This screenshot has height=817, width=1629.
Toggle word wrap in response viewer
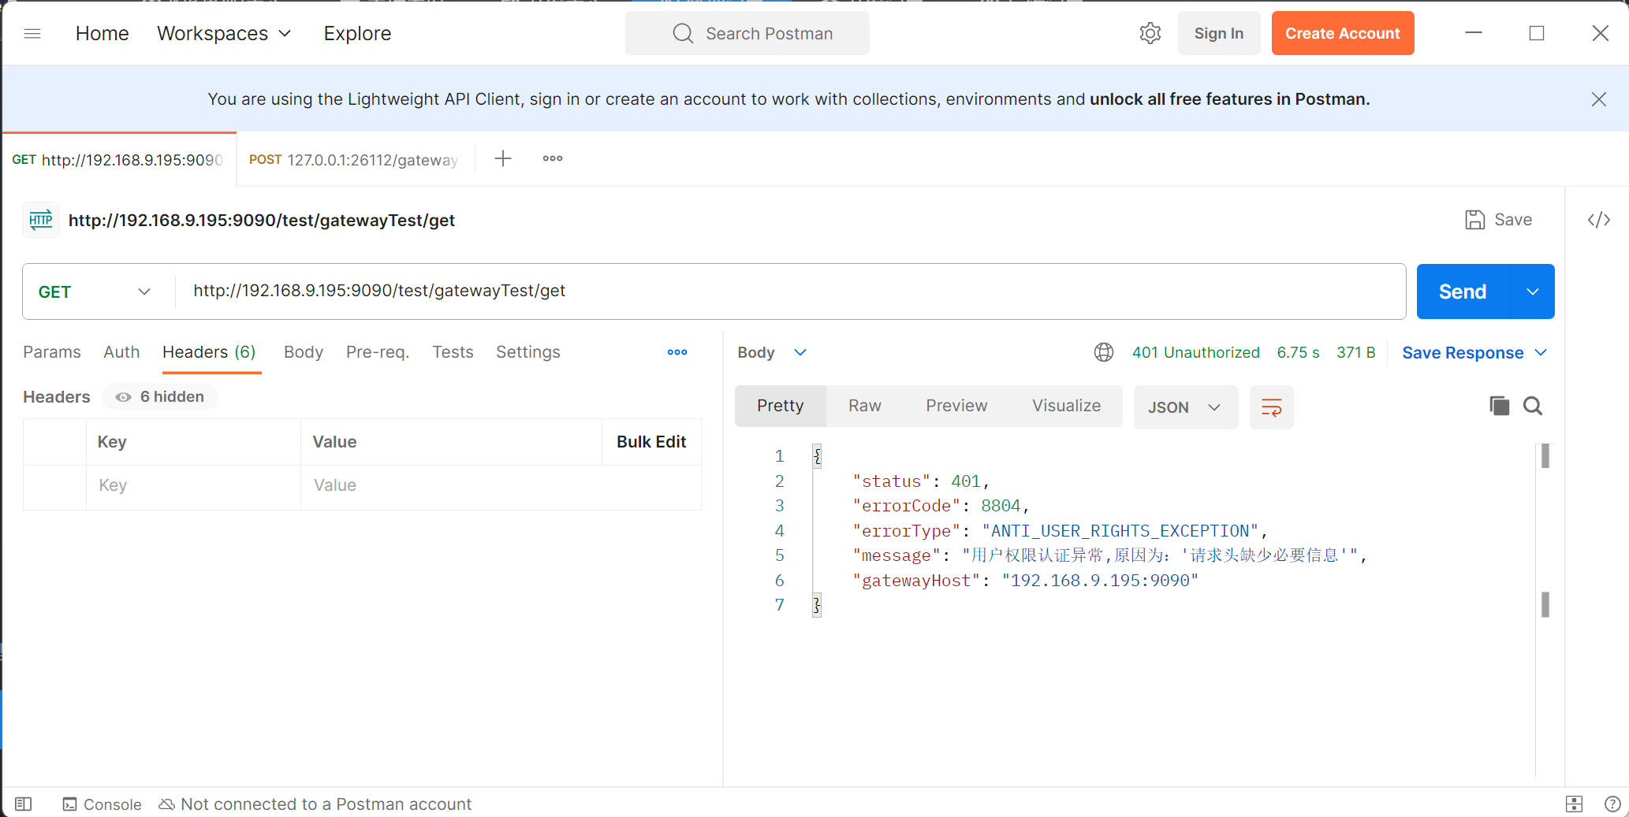(x=1271, y=407)
